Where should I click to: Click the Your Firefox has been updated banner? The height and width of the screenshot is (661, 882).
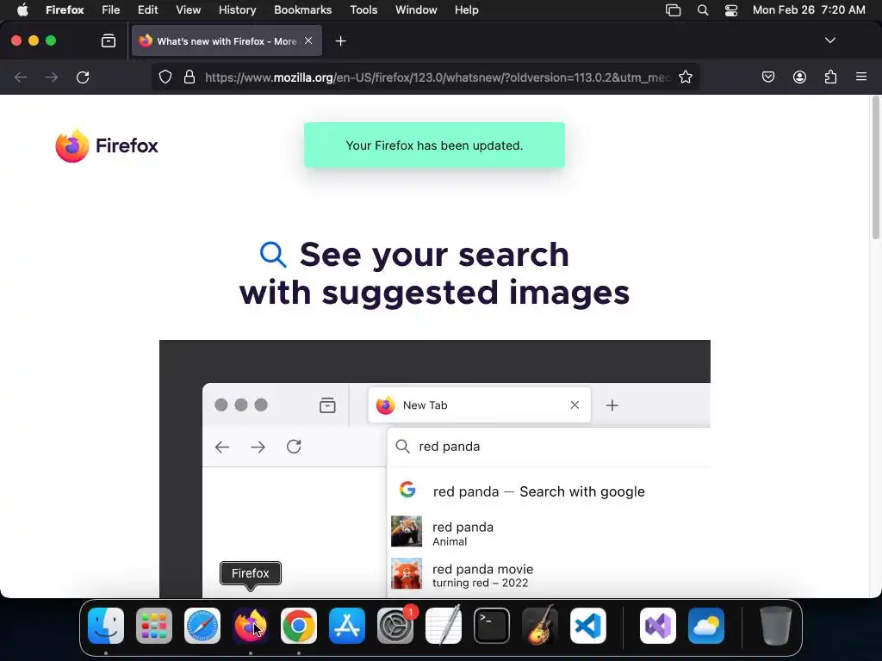pos(434,145)
